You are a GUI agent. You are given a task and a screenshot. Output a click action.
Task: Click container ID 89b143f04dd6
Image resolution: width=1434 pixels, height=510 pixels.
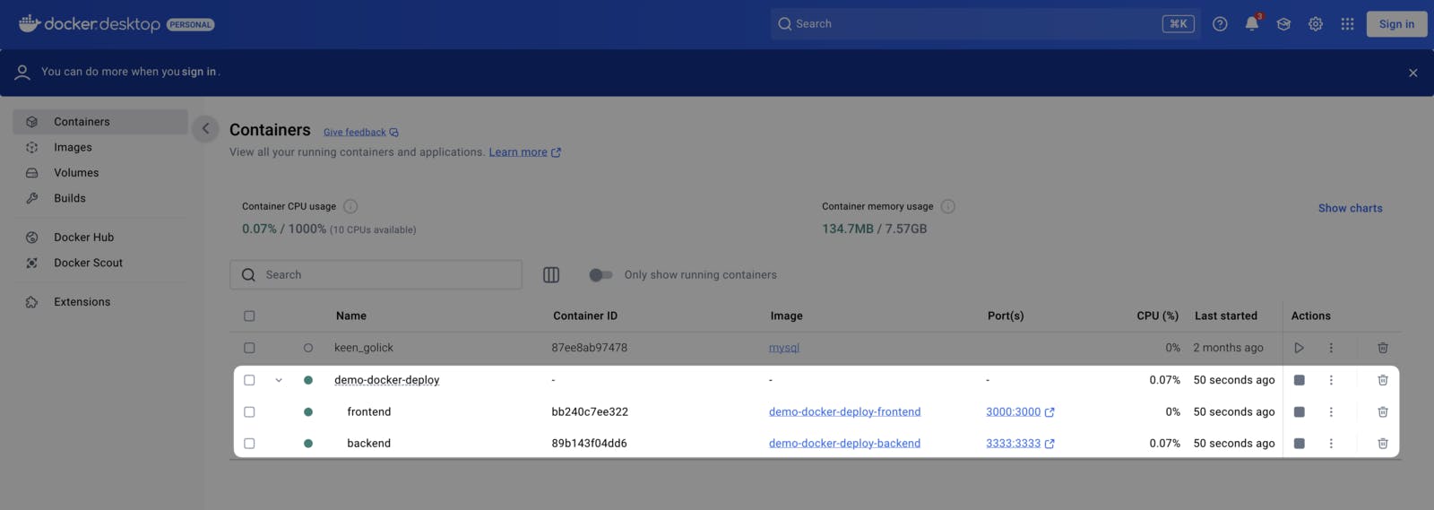tap(589, 444)
